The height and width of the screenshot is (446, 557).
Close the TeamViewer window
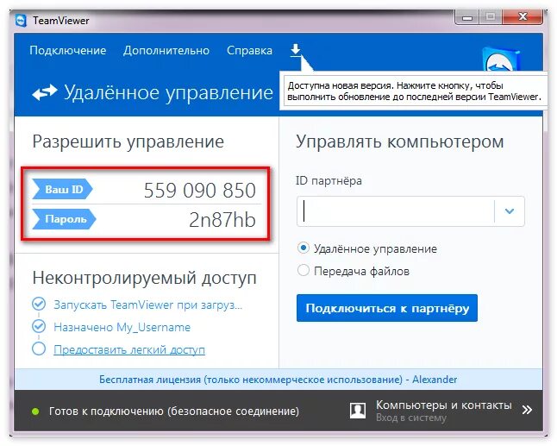[x=523, y=16]
